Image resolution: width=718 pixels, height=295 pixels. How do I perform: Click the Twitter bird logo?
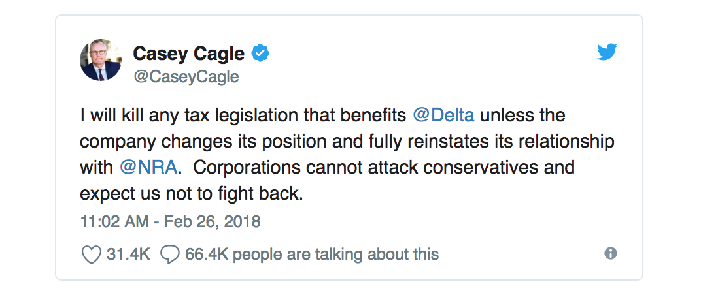tap(607, 54)
